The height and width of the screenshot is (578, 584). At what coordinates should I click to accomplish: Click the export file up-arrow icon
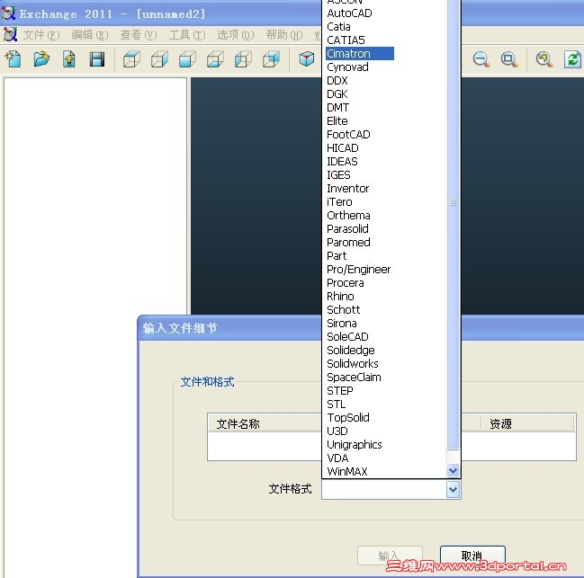[69, 59]
